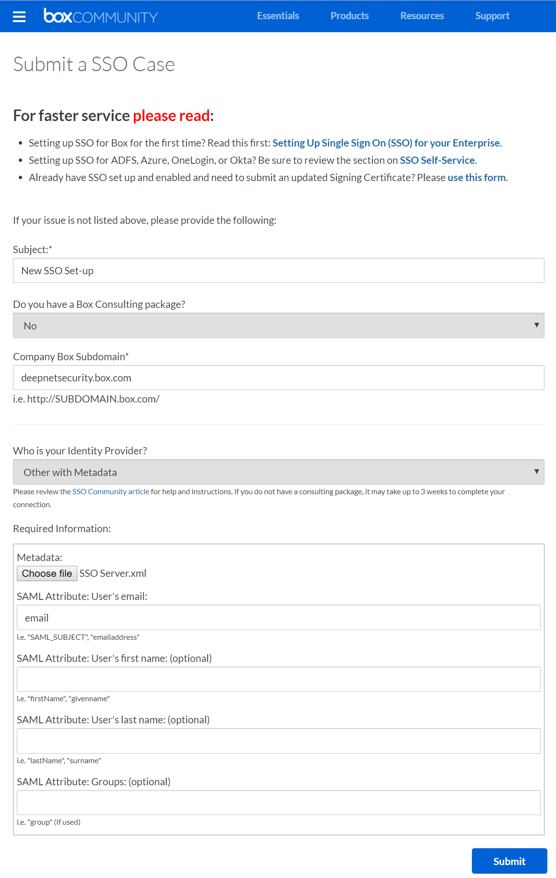The height and width of the screenshot is (878, 556).
Task: Open the Essentials menu
Action: coord(278,16)
